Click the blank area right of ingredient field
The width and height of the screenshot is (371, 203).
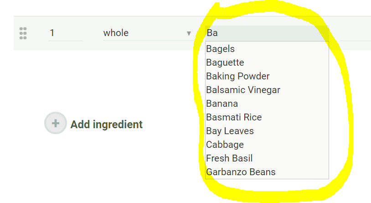[x=356, y=33]
